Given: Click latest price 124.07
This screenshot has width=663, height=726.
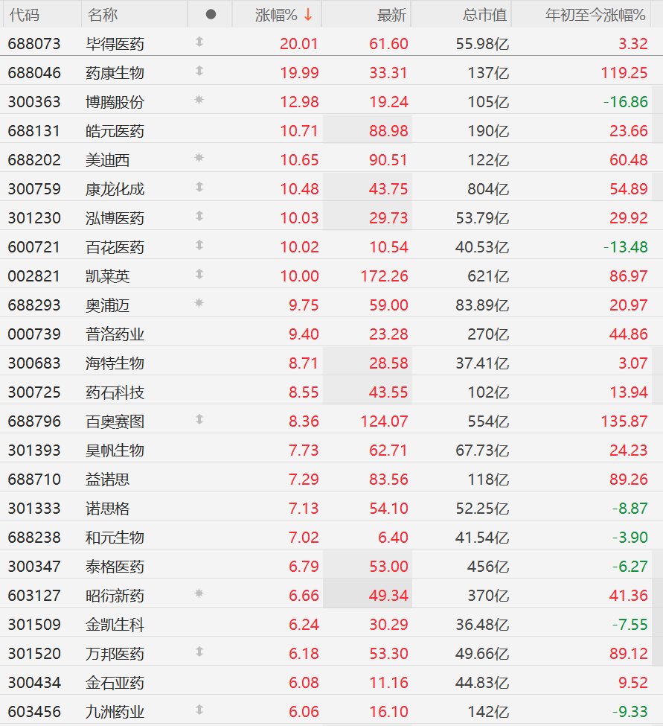Looking at the screenshot, I should click(x=384, y=421).
